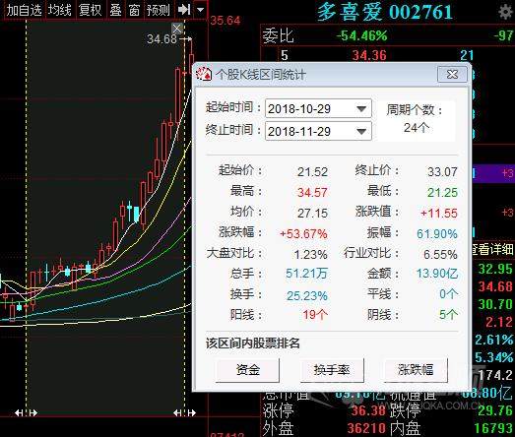The image size is (515, 437).
Task: Open the 终止时间 date dropdown arrow
Action: tap(361, 131)
